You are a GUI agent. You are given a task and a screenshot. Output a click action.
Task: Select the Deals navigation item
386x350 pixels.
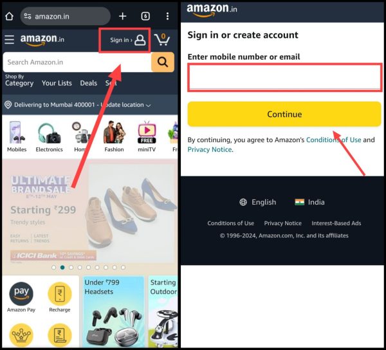click(89, 83)
